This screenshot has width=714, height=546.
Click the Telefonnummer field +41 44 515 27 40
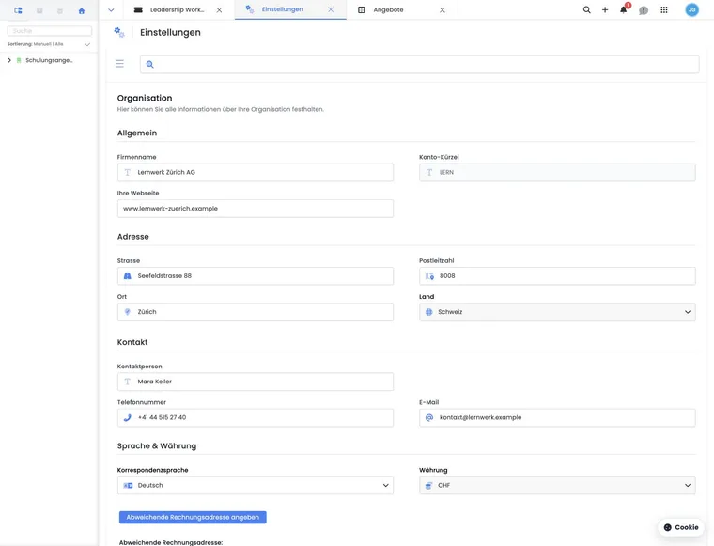pos(255,417)
